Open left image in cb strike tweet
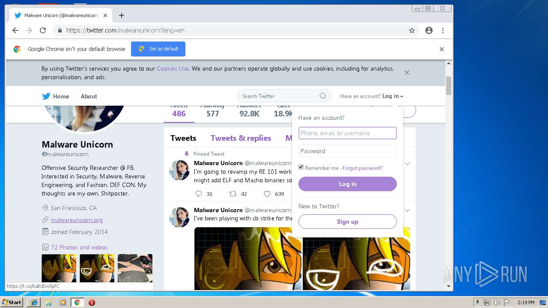The image size is (548, 308). 248,258
